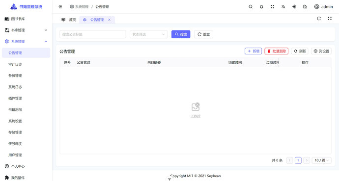Switch to the 首页 tab
Image resolution: width=339 pixels, height=181 pixels.
(68, 20)
